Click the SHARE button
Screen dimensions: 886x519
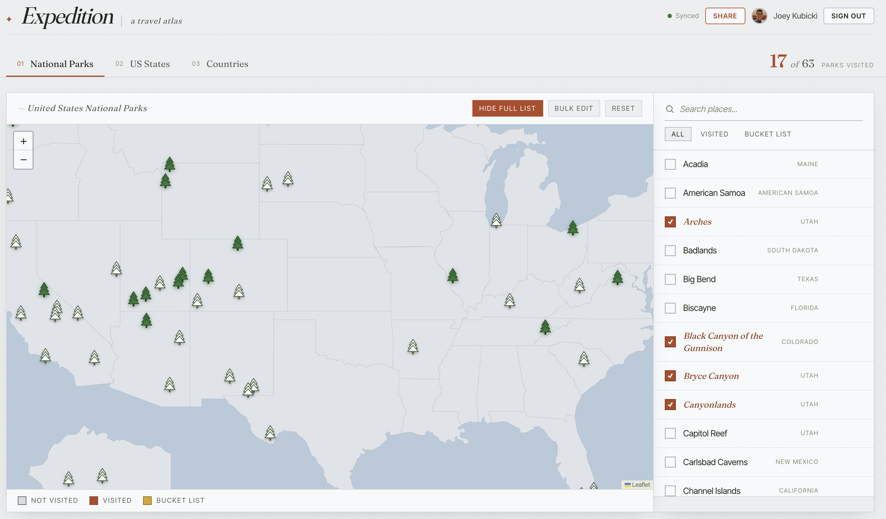click(725, 16)
